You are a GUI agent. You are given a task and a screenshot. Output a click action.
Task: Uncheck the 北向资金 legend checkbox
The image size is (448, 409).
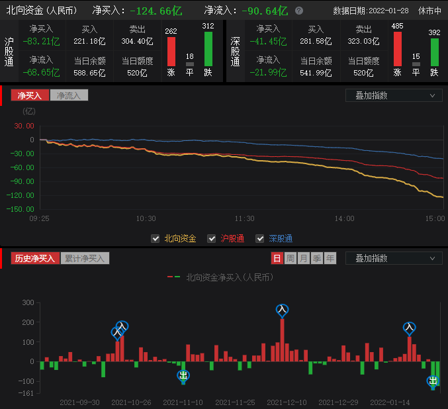pyautogui.click(x=156, y=238)
